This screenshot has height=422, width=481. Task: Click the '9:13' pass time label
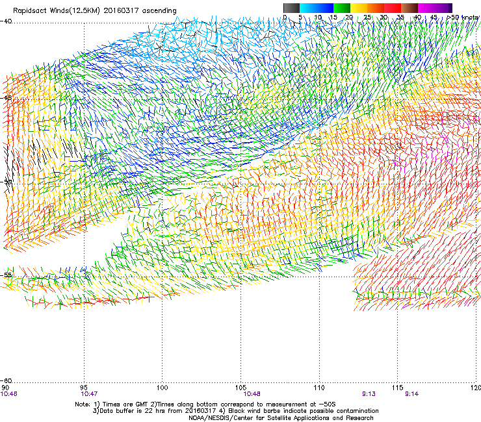tap(369, 394)
